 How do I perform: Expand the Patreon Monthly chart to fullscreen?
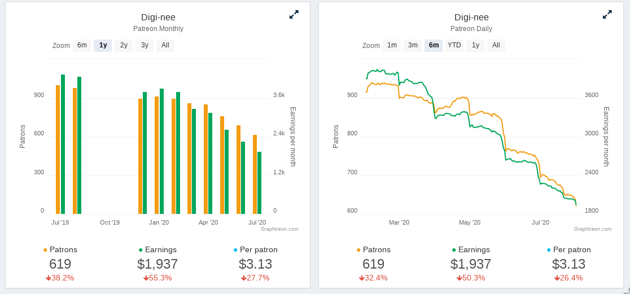click(294, 15)
